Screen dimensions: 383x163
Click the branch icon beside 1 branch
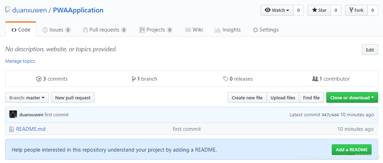134,79
